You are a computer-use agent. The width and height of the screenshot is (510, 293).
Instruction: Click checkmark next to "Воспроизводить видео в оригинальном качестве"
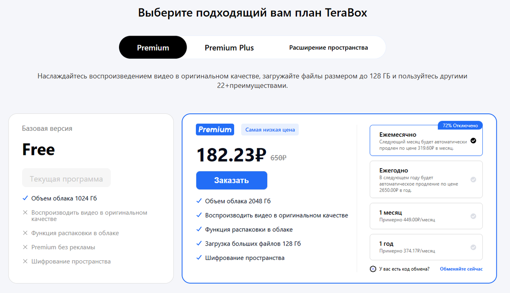[199, 215]
